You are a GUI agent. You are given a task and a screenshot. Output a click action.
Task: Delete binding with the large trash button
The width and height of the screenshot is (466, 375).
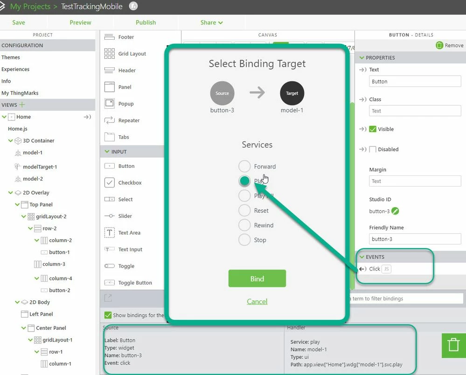pyautogui.click(x=453, y=345)
